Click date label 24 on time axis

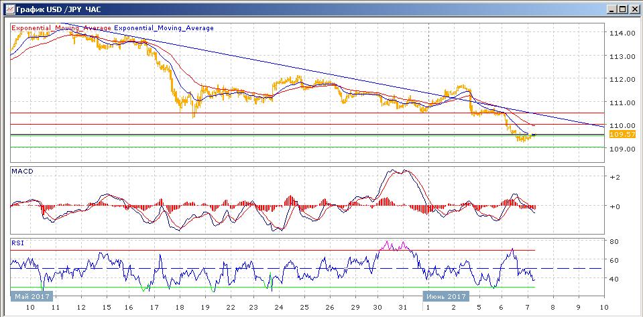pyautogui.click(x=279, y=307)
